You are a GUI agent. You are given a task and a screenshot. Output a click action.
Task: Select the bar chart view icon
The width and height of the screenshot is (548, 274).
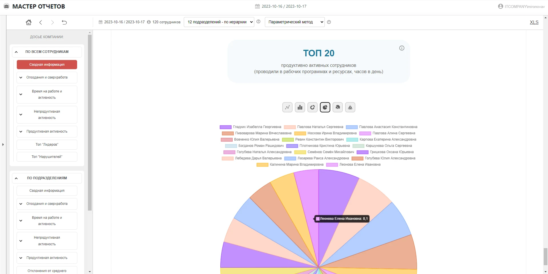point(300,107)
